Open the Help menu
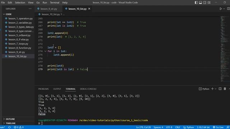 (x=65, y=3)
